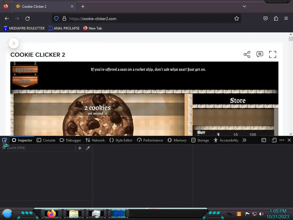
Task: Open Firefox from the taskbar
Action: coord(52,214)
